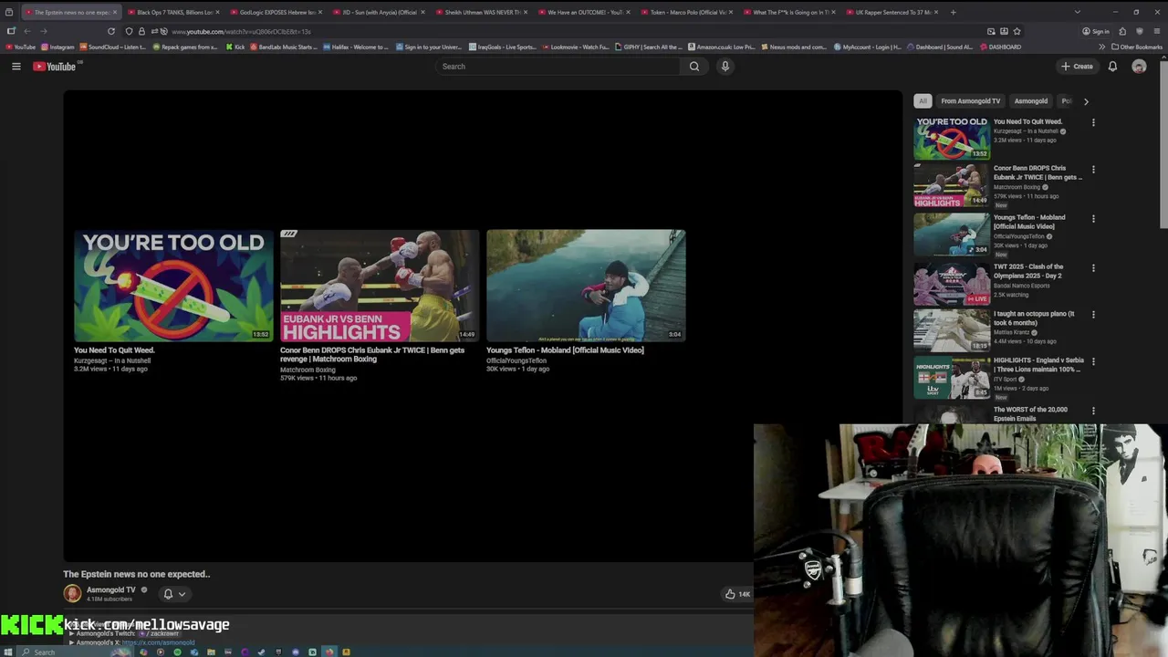Bookmark this page with star icon
The width and height of the screenshot is (1168, 657).
(1017, 31)
